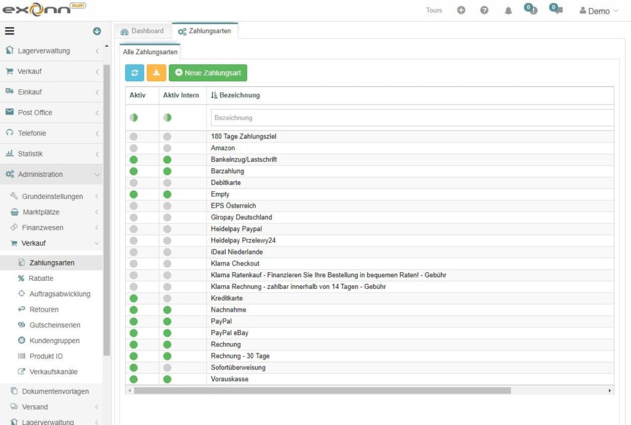
Task: Open Rabatte percent icon item
Action: pyautogui.click(x=22, y=278)
